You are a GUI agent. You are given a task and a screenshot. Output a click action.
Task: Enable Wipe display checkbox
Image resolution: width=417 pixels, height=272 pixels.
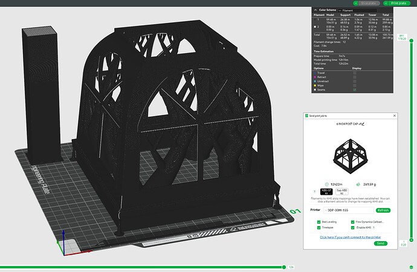tap(355, 86)
